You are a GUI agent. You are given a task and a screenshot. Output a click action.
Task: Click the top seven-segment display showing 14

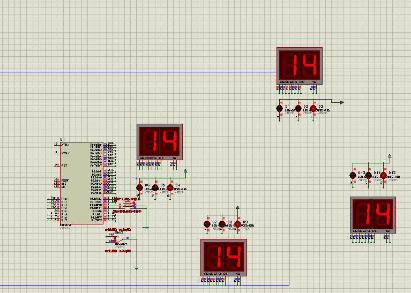point(299,66)
